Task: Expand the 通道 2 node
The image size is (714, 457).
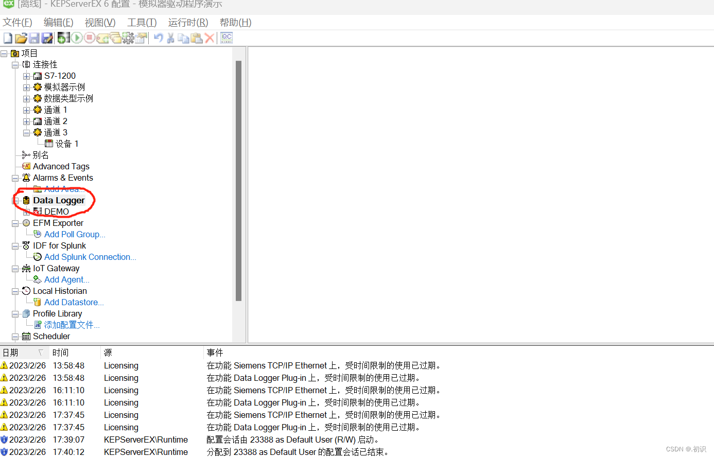Action: click(27, 121)
